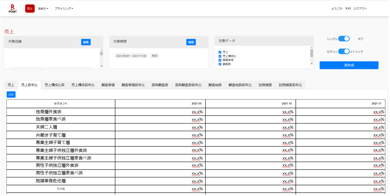390x196 pixels.
Task: Expand the プライシング dropdown menu
Action: pyautogui.click(x=64, y=9)
